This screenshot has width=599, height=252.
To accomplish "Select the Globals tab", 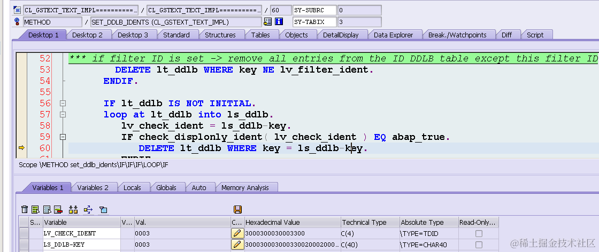I will click(x=166, y=187).
